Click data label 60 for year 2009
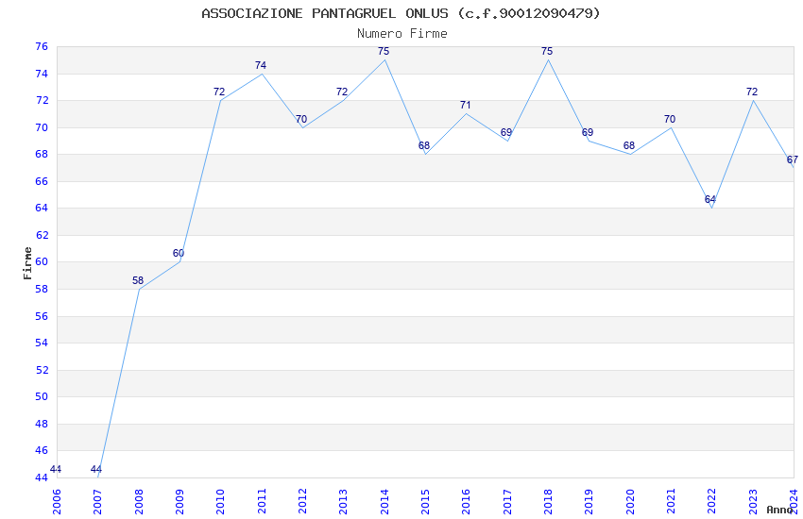803x519 pixels. 179,253
